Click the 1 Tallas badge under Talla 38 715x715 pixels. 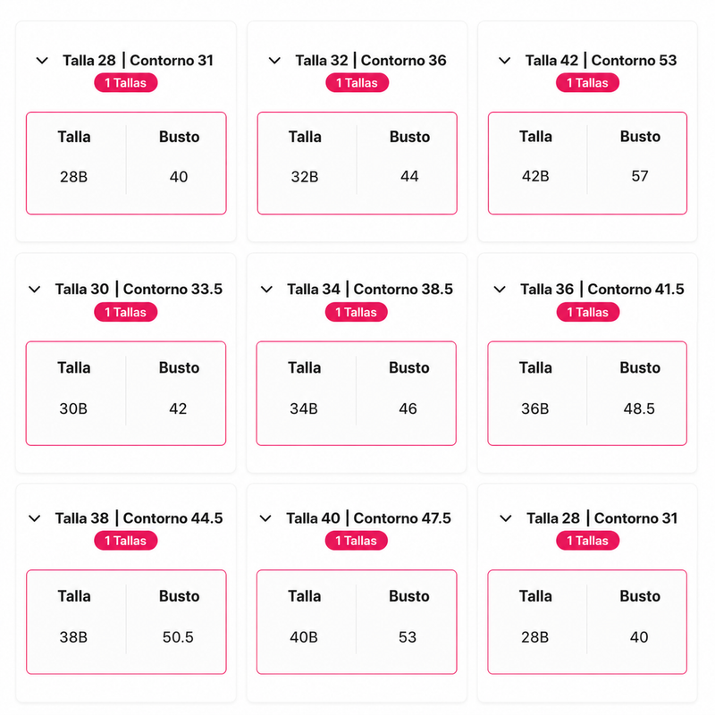(126, 541)
